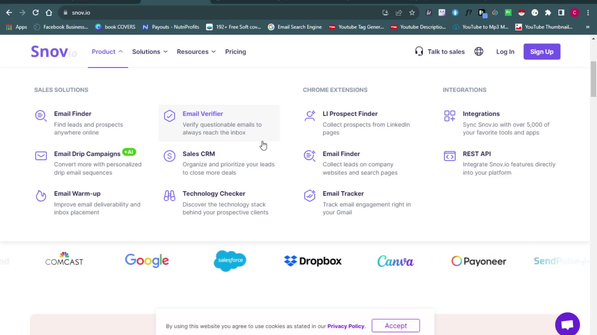This screenshot has height=335, width=597.
Task: Expand the Resources dropdown
Action: pos(196,52)
